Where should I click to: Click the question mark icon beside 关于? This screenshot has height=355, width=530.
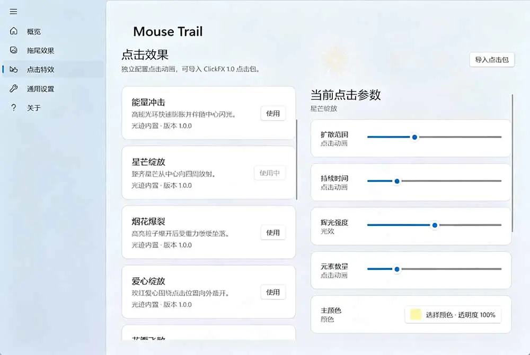[x=14, y=107]
